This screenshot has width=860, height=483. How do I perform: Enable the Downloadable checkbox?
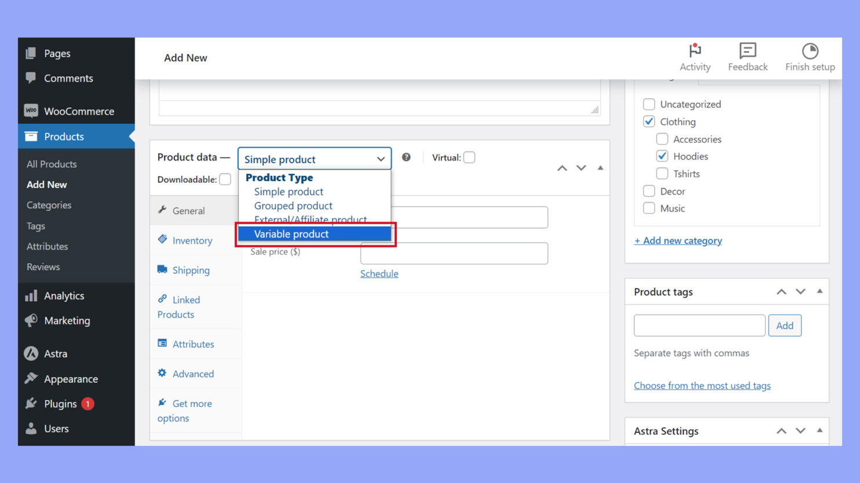[x=225, y=179]
